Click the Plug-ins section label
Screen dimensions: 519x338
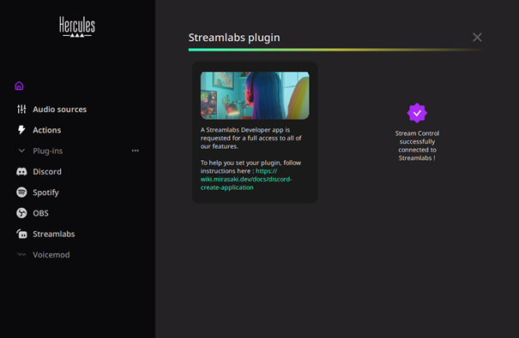(x=48, y=151)
